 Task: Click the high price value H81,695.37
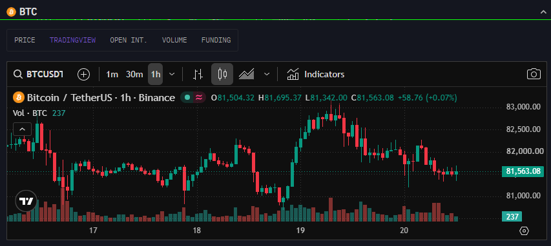pyautogui.click(x=280, y=97)
